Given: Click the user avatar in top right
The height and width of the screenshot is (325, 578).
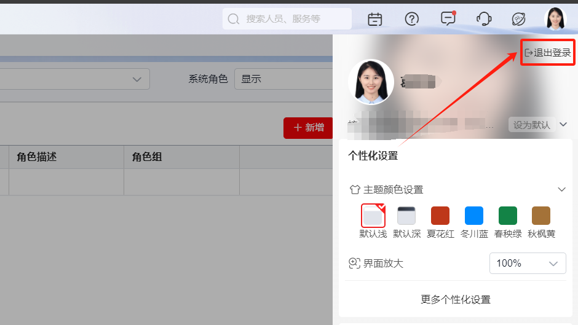Looking at the screenshot, I should click(x=556, y=18).
